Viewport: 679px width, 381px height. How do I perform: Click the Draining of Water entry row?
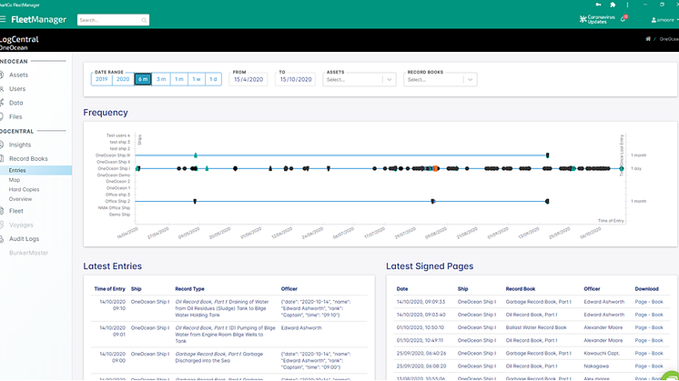[x=229, y=308]
